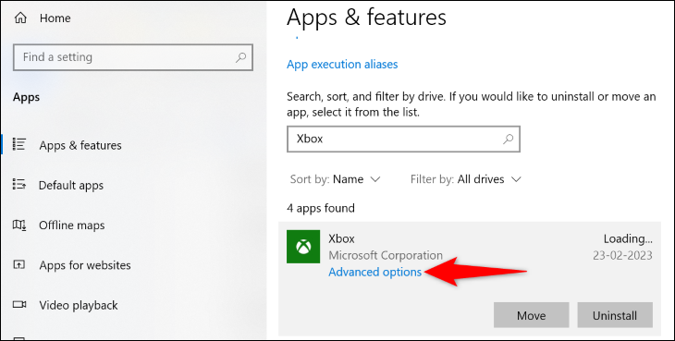Select the Xbox app name text
This screenshot has height=341, width=675.
(341, 238)
